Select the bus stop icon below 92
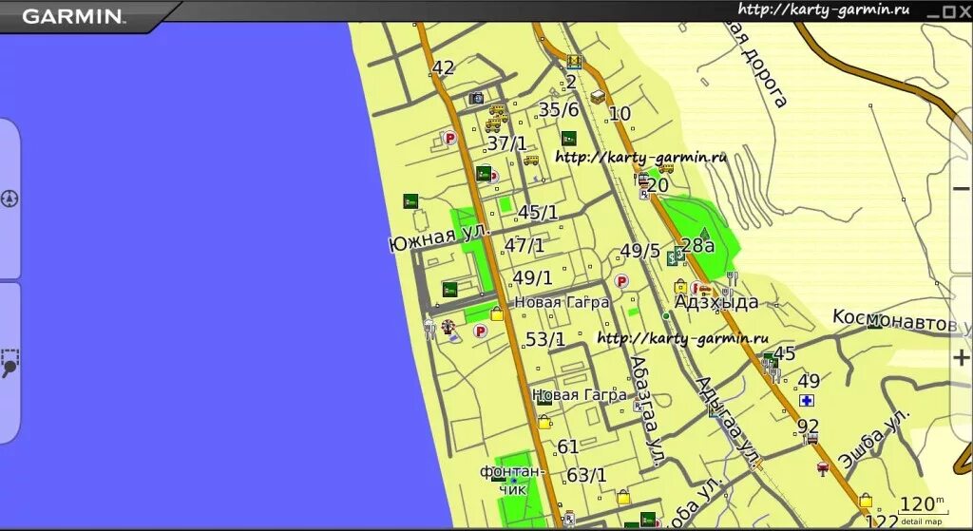 pyautogui.click(x=811, y=439)
